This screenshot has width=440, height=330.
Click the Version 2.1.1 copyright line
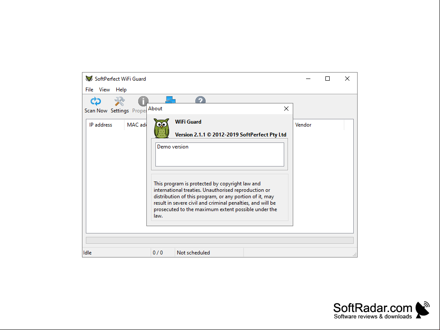pyautogui.click(x=231, y=135)
